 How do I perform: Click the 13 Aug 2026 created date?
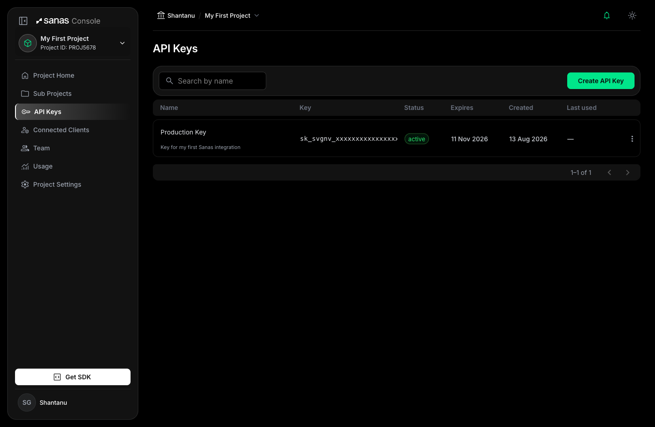click(528, 139)
